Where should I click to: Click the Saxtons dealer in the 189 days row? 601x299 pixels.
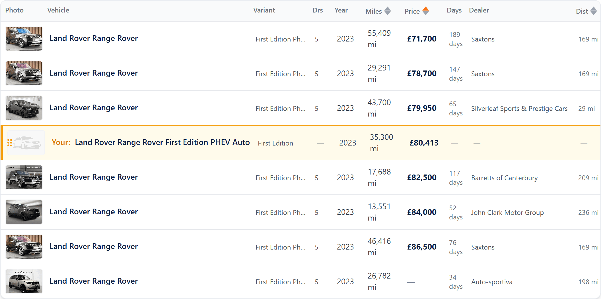pos(483,39)
